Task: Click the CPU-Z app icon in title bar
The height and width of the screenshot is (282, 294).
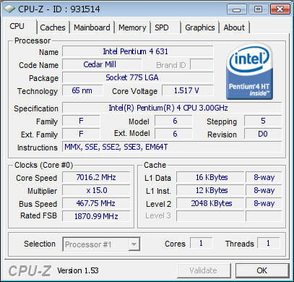Action: [9, 9]
